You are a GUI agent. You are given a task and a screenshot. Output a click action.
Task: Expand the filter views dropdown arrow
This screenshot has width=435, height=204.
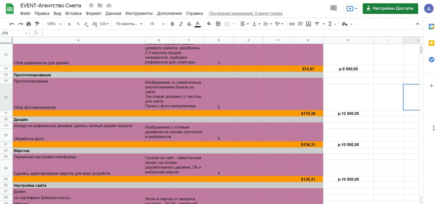(323, 24)
